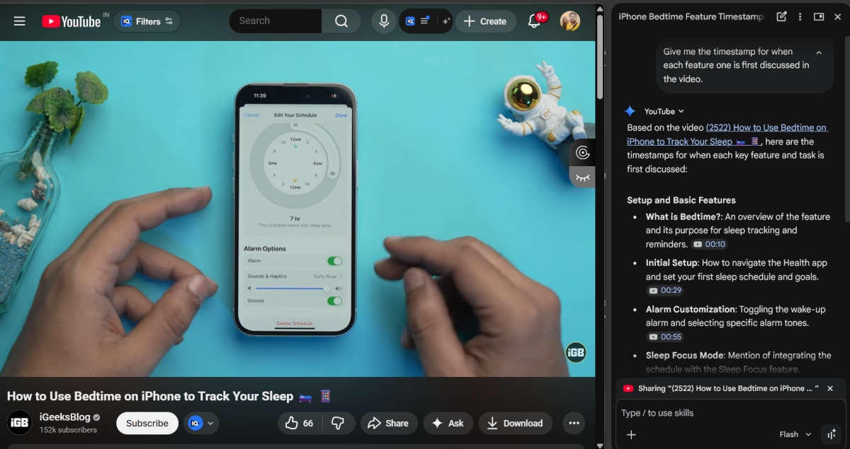This screenshot has height=449, width=850.
Task: Ask about this video
Action: pyautogui.click(x=448, y=423)
